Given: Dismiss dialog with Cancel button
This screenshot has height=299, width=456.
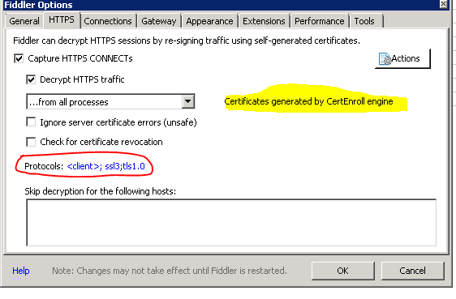Looking at the screenshot, I should pyautogui.click(x=412, y=271).
